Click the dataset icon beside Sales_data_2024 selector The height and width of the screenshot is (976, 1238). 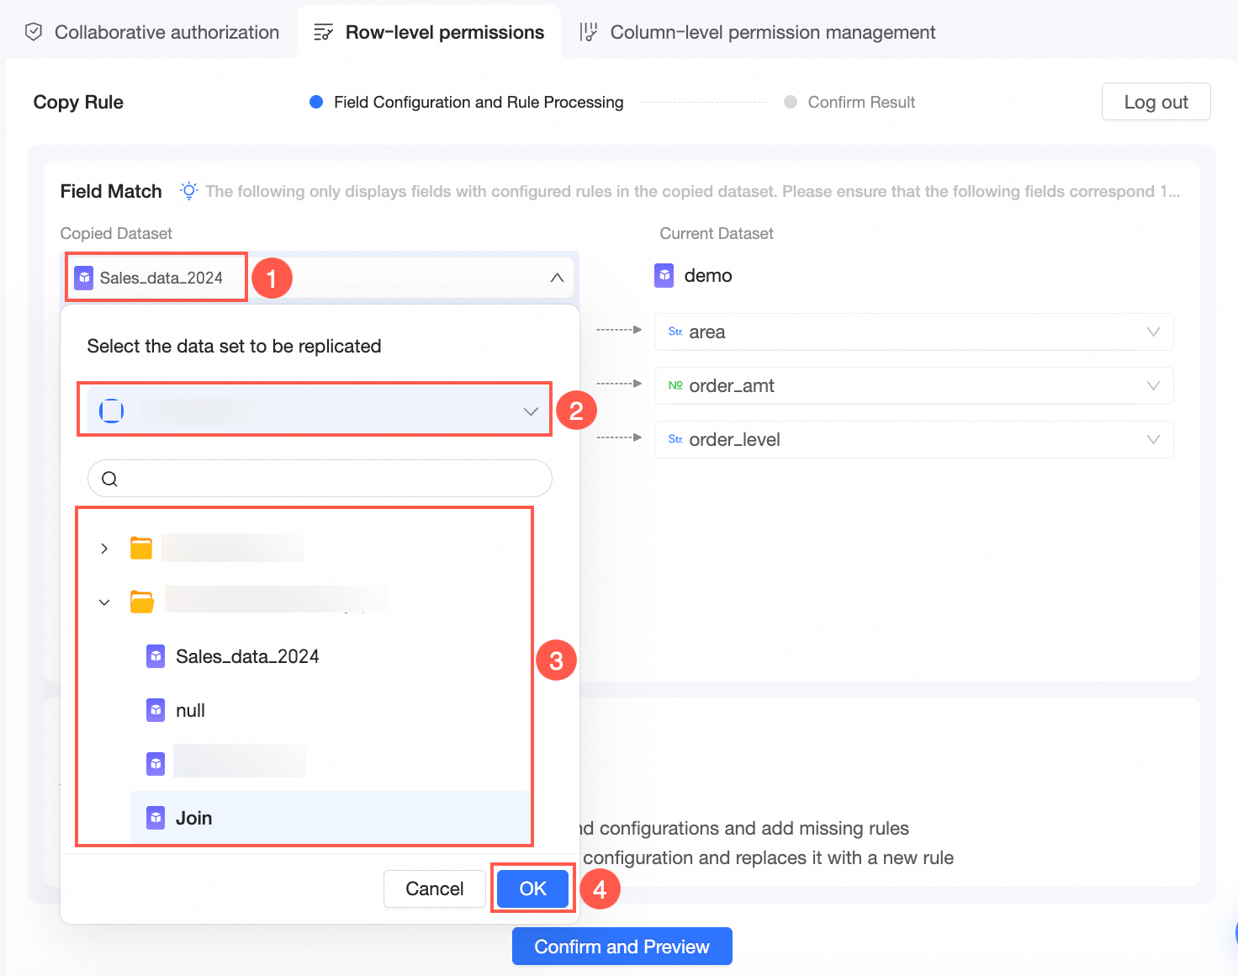(x=84, y=278)
